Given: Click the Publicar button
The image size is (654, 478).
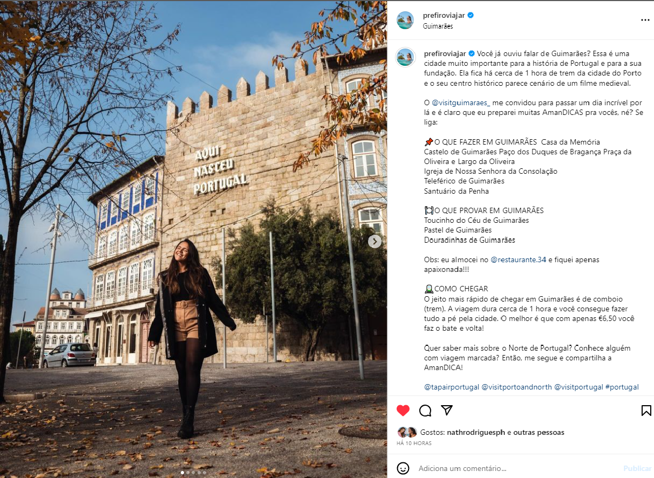Looking at the screenshot, I should point(637,468).
